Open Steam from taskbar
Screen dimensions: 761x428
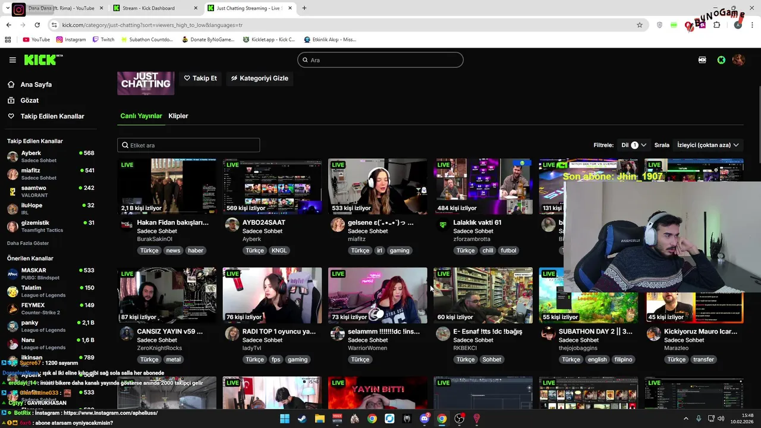pos(302,418)
